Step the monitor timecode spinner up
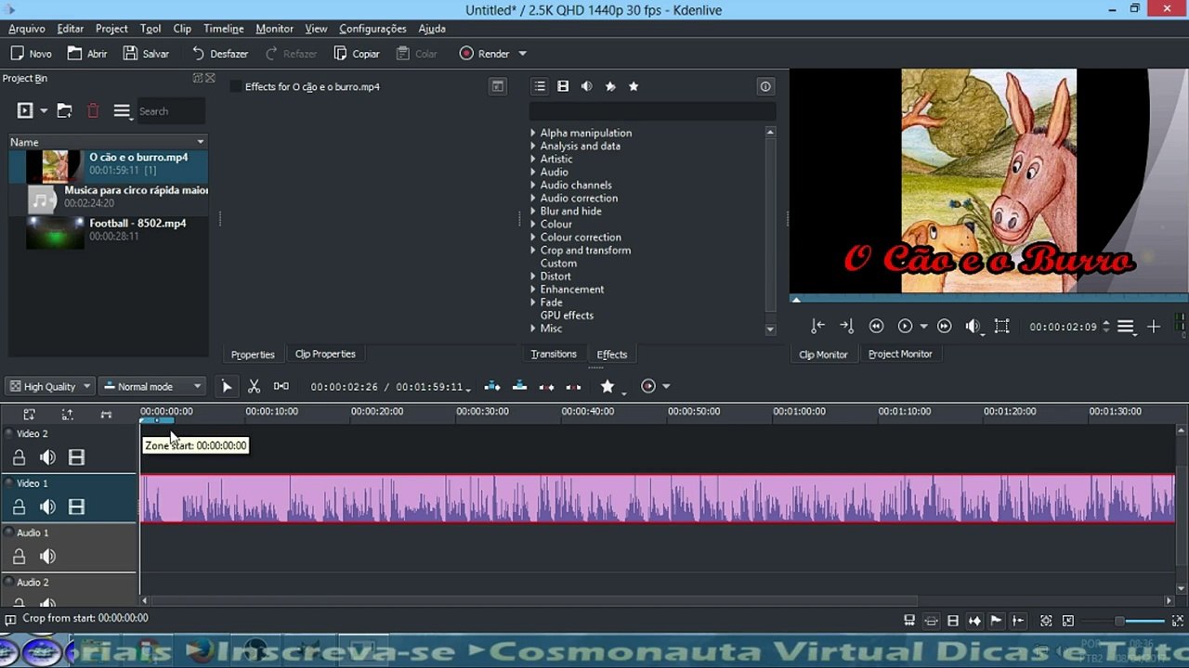Image resolution: width=1189 pixels, height=668 pixels. pyautogui.click(x=1105, y=322)
